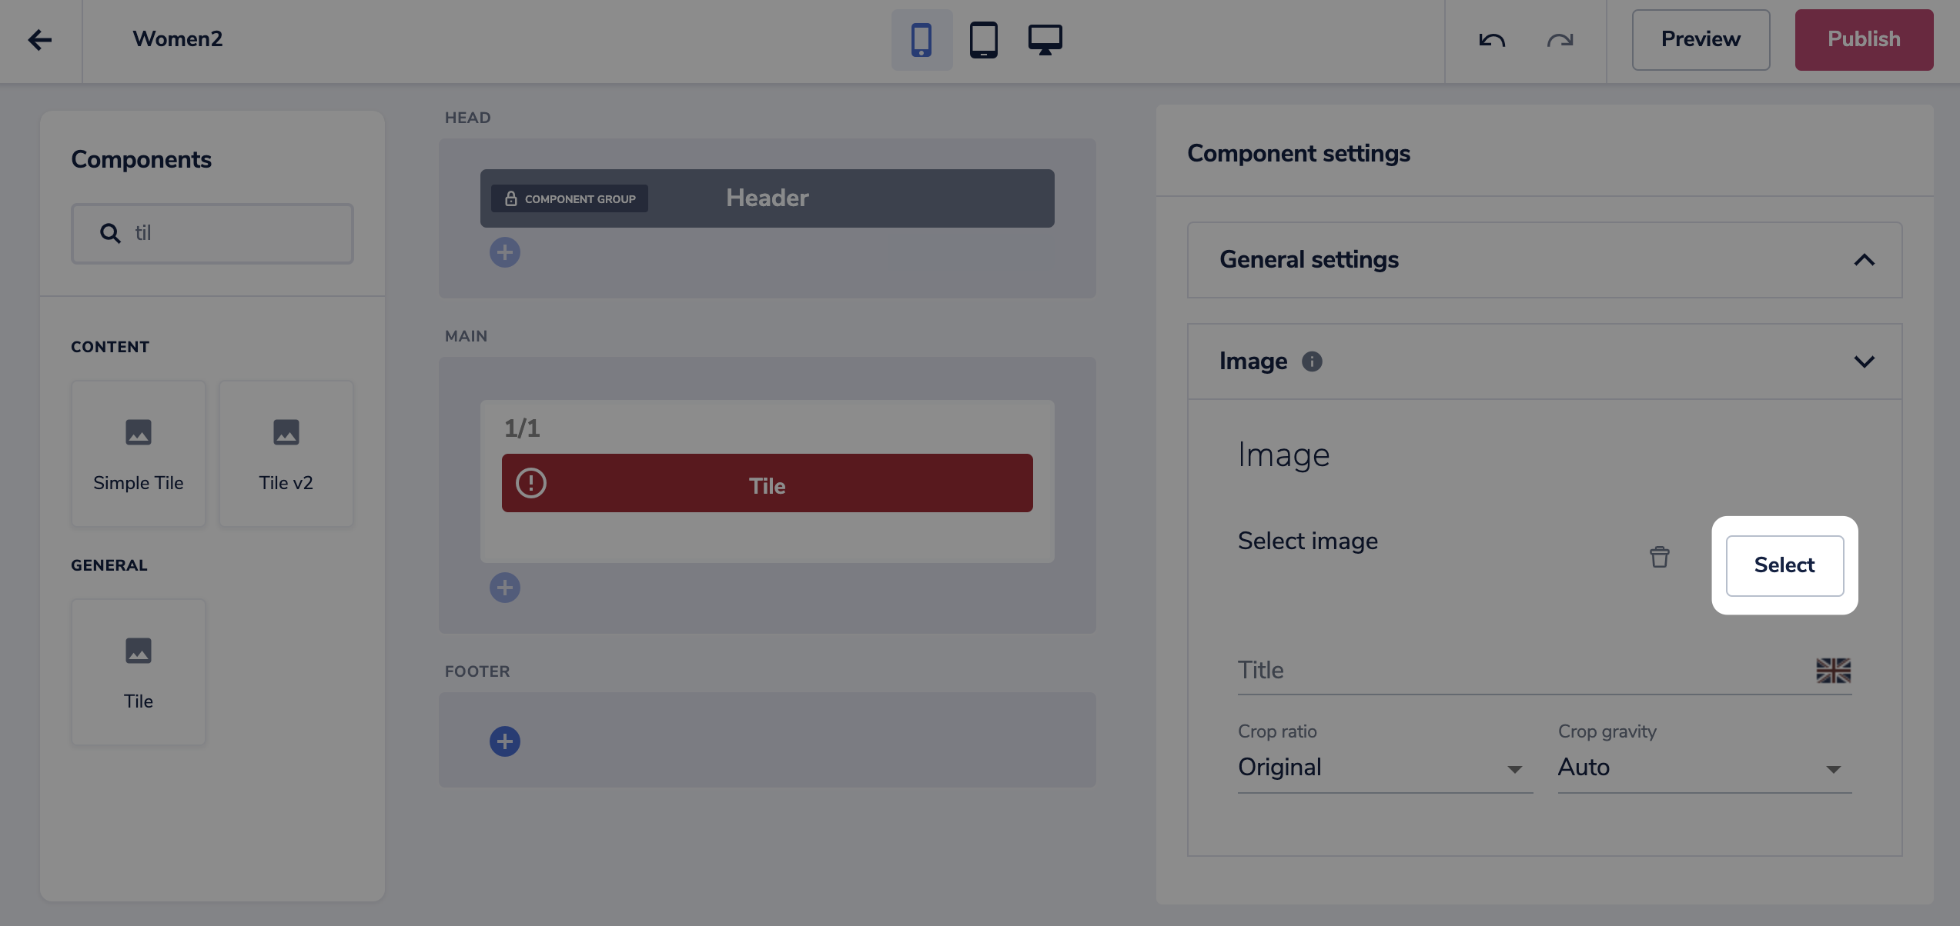Switch to mobile phone preview
This screenshot has height=926, width=1960.
pyautogui.click(x=921, y=40)
